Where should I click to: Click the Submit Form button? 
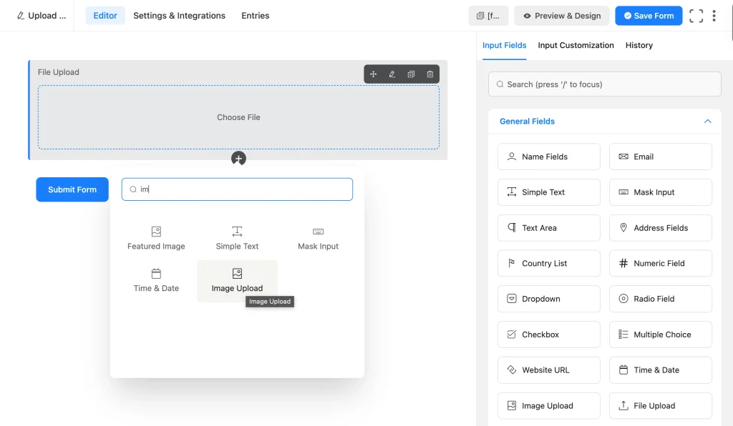(x=72, y=189)
